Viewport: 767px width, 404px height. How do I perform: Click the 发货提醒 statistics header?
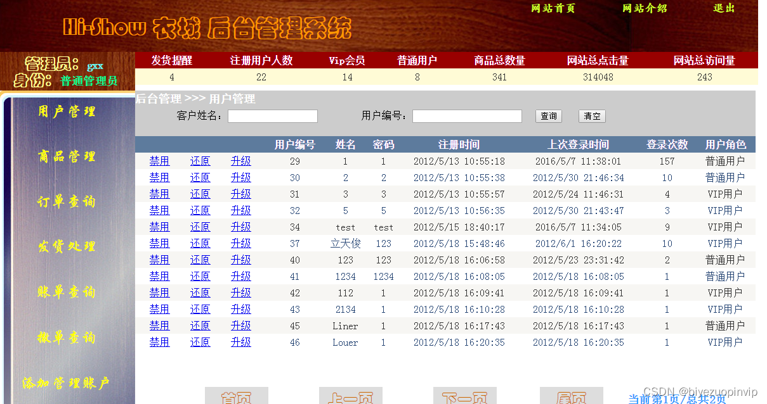172,61
